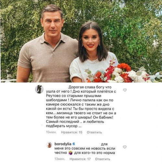Click the 13мин. timestamp

pos(60,159)
